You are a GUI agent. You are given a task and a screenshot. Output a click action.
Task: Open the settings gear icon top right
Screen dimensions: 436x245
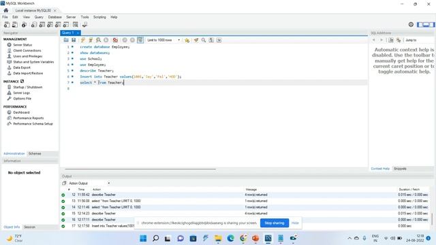click(x=411, y=24)
